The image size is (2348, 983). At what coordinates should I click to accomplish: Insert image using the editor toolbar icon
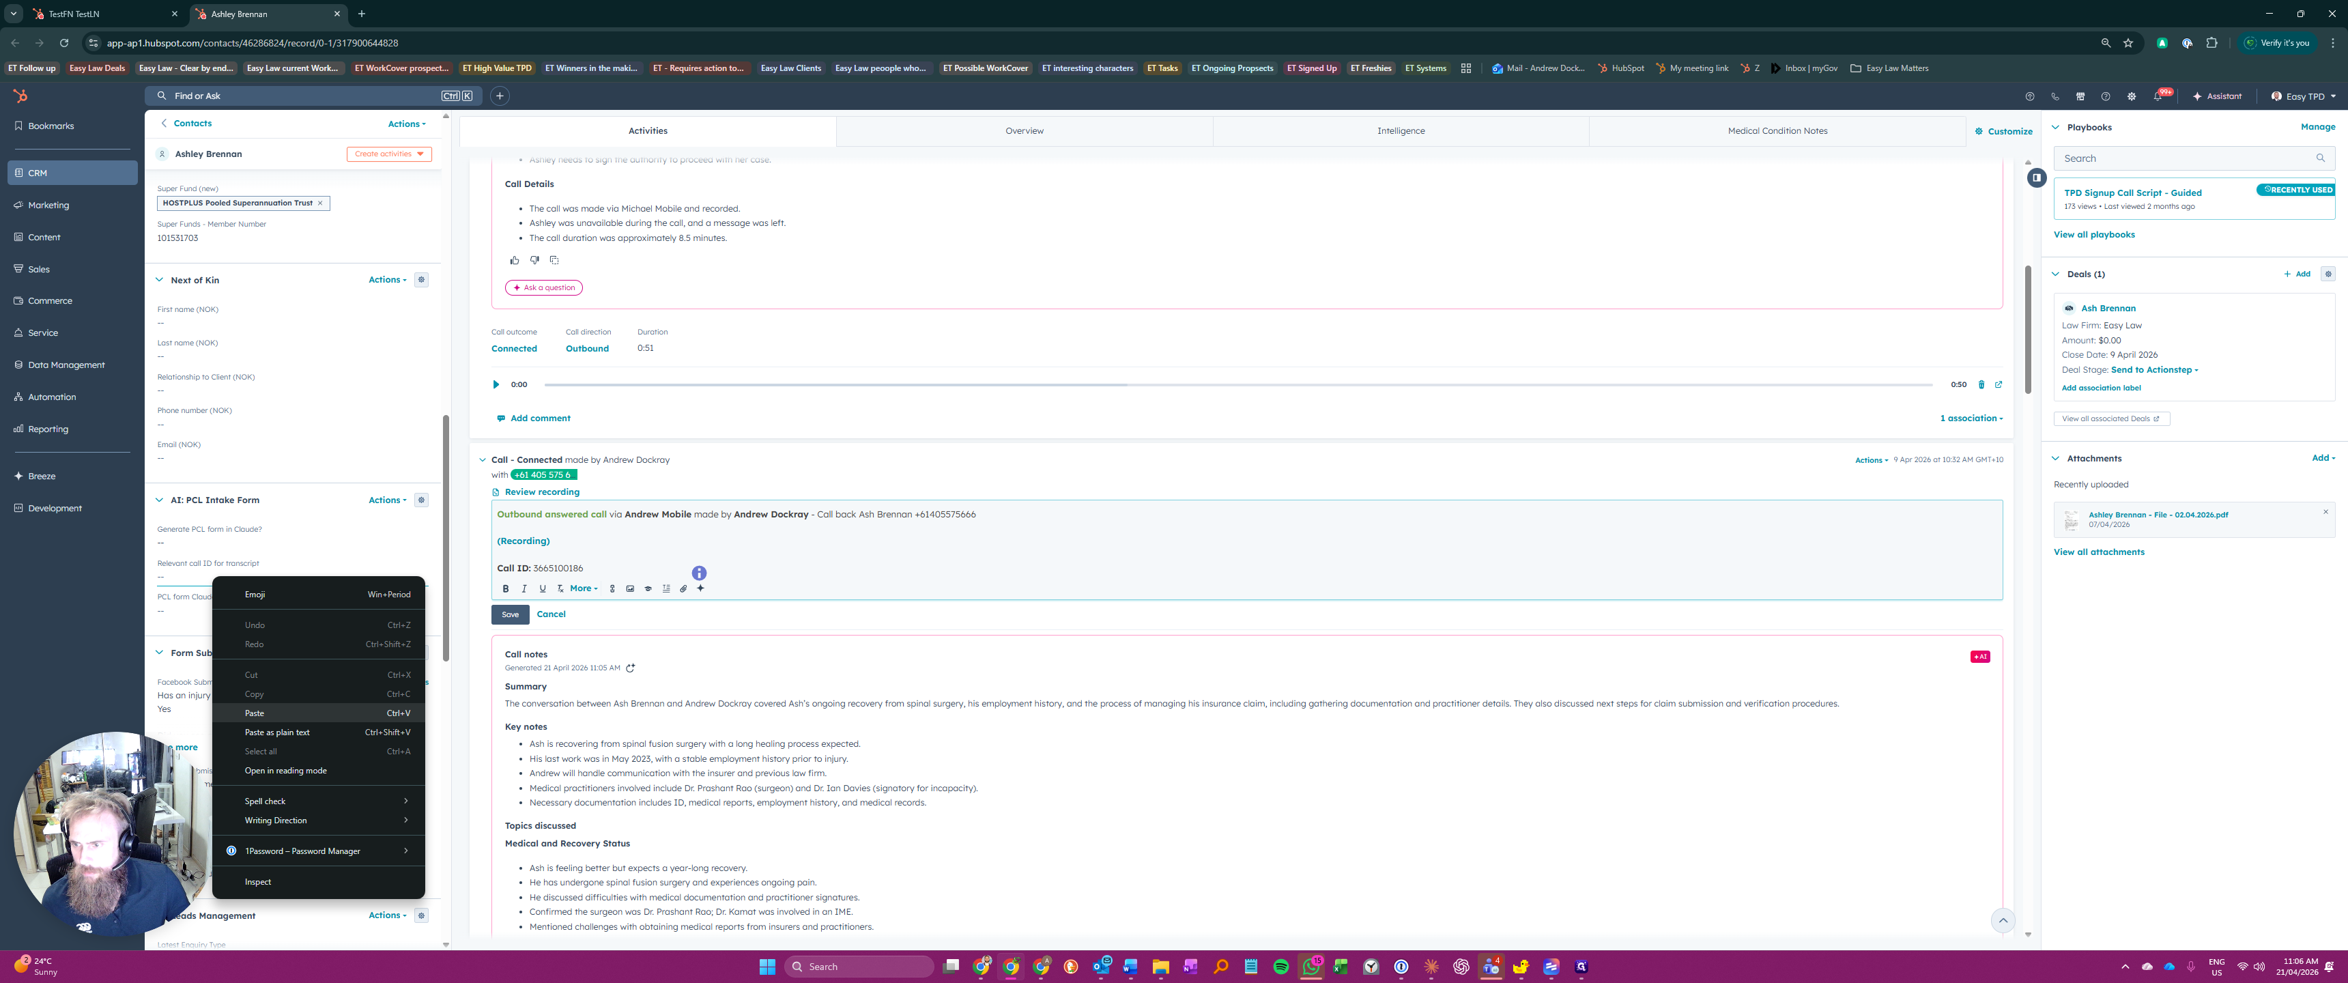click(x=630, y=589)
